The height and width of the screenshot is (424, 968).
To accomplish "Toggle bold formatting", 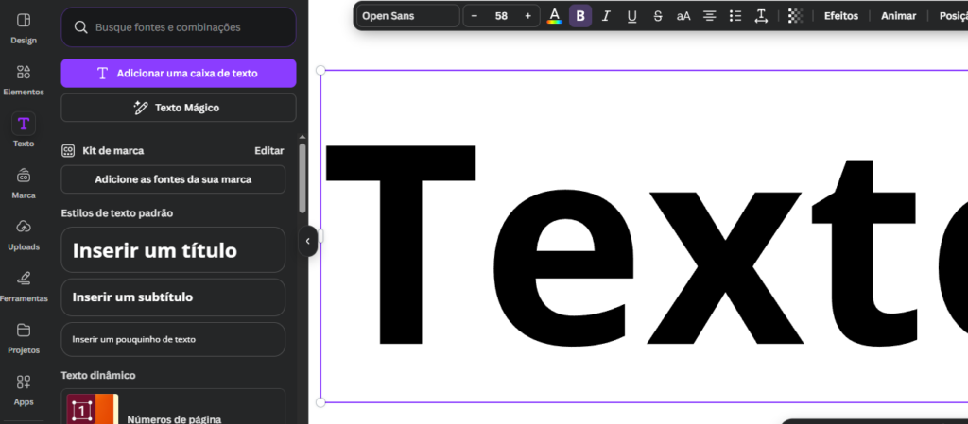I will [580, 16].
